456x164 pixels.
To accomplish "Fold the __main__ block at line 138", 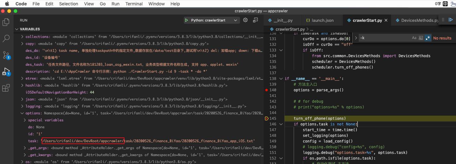I will (281, 79).
